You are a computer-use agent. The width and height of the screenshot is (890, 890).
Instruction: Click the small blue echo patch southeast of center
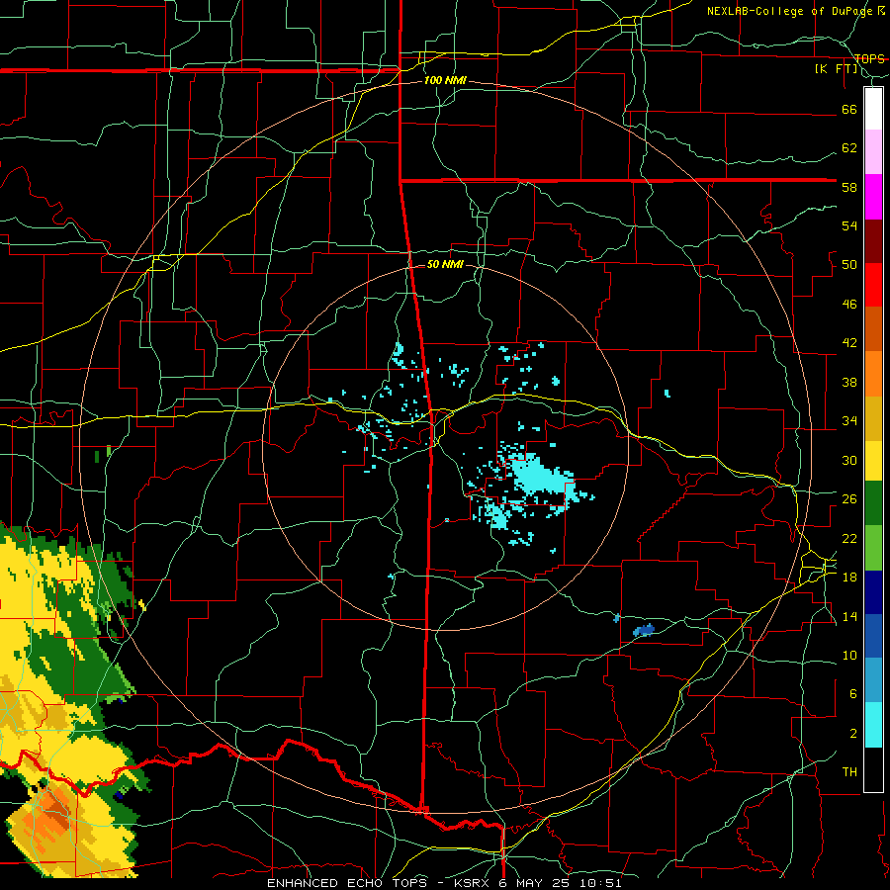click(x=644, y=630)
